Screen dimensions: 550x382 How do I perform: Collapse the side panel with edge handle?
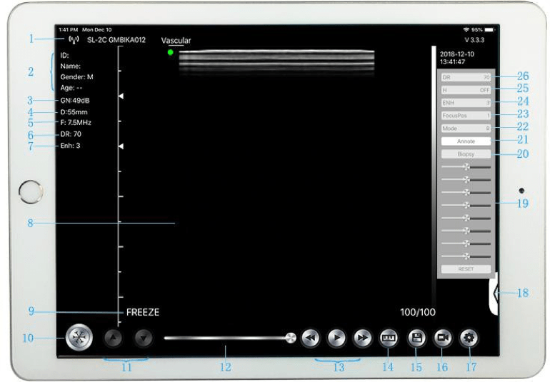tap(494, 293)
